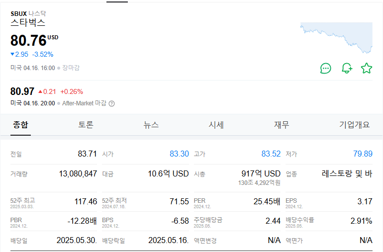Click dividend date 2025.05.30.
This screenshot has width=383, height=252.
(x=77, y=240)
